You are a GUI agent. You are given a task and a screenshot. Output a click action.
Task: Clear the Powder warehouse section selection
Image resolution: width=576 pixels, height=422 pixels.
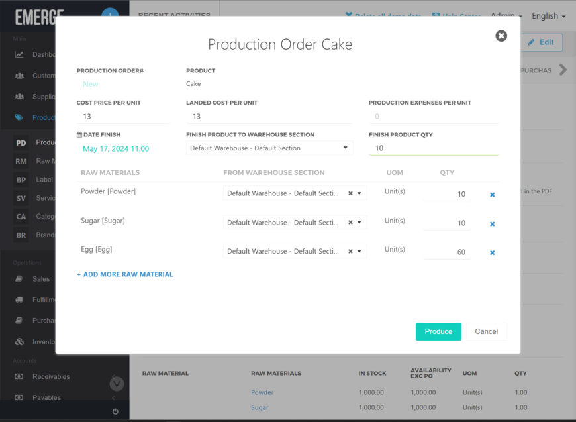pos(350,193)
